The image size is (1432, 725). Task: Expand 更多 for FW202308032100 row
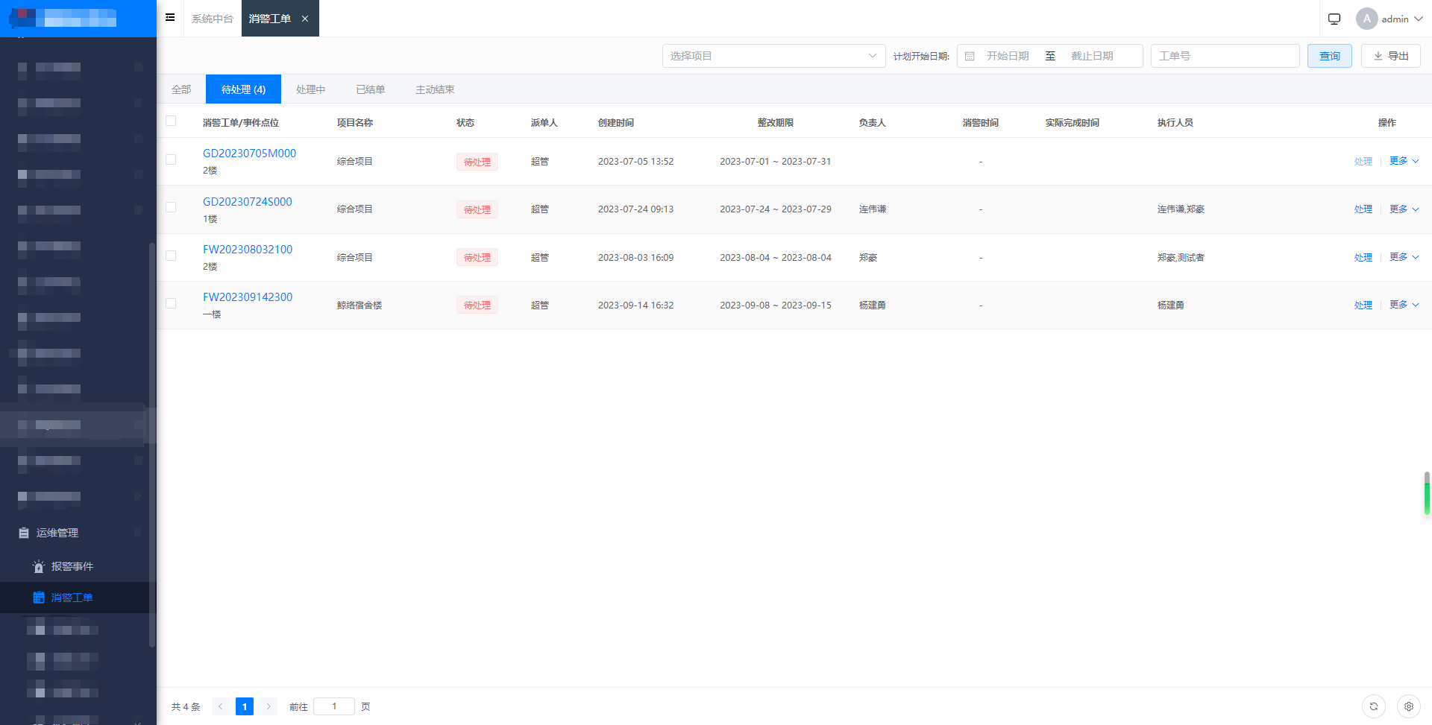1404,257
